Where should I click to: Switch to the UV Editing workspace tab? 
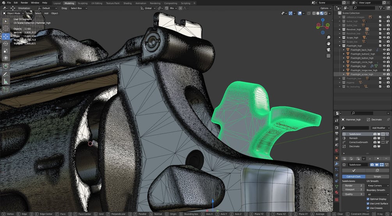97,3
